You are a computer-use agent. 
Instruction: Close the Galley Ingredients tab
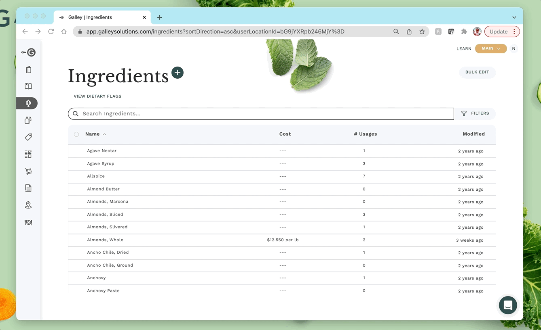pos(144,17)
